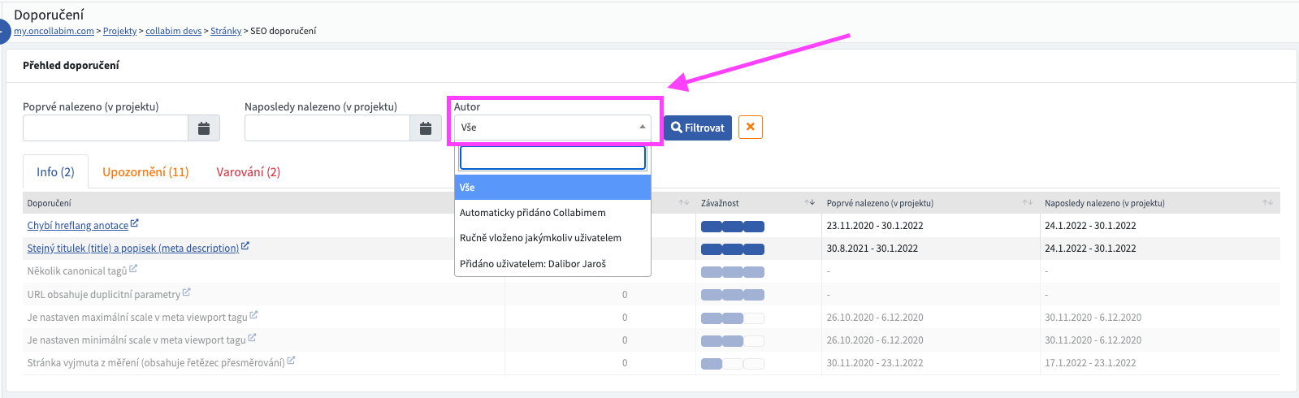Click date cell 30.8.2021 - 30.1.2022
Screen dimensions: 1299x398
pos(872,249)
